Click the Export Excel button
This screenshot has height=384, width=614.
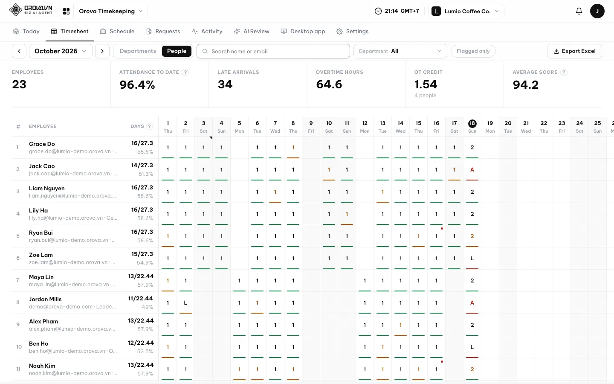574,51
